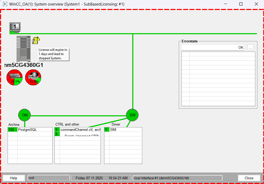The image size is (264, 184).
Task: Select the commandChannel.ctl CTRL row
Action: click(x=78, y=130)
